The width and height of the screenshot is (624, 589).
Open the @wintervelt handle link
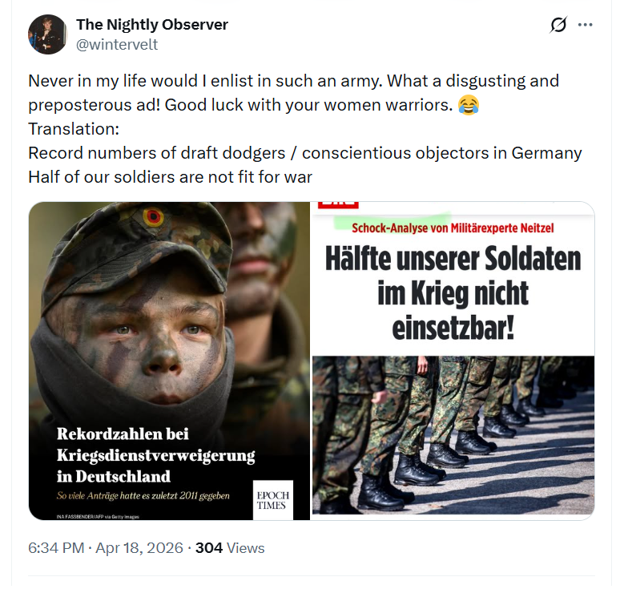[x=117, y=44]
